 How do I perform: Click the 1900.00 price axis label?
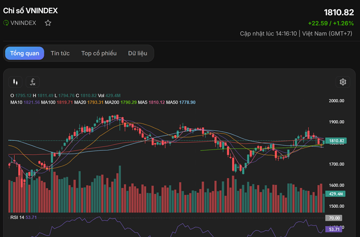pos(337,122)
